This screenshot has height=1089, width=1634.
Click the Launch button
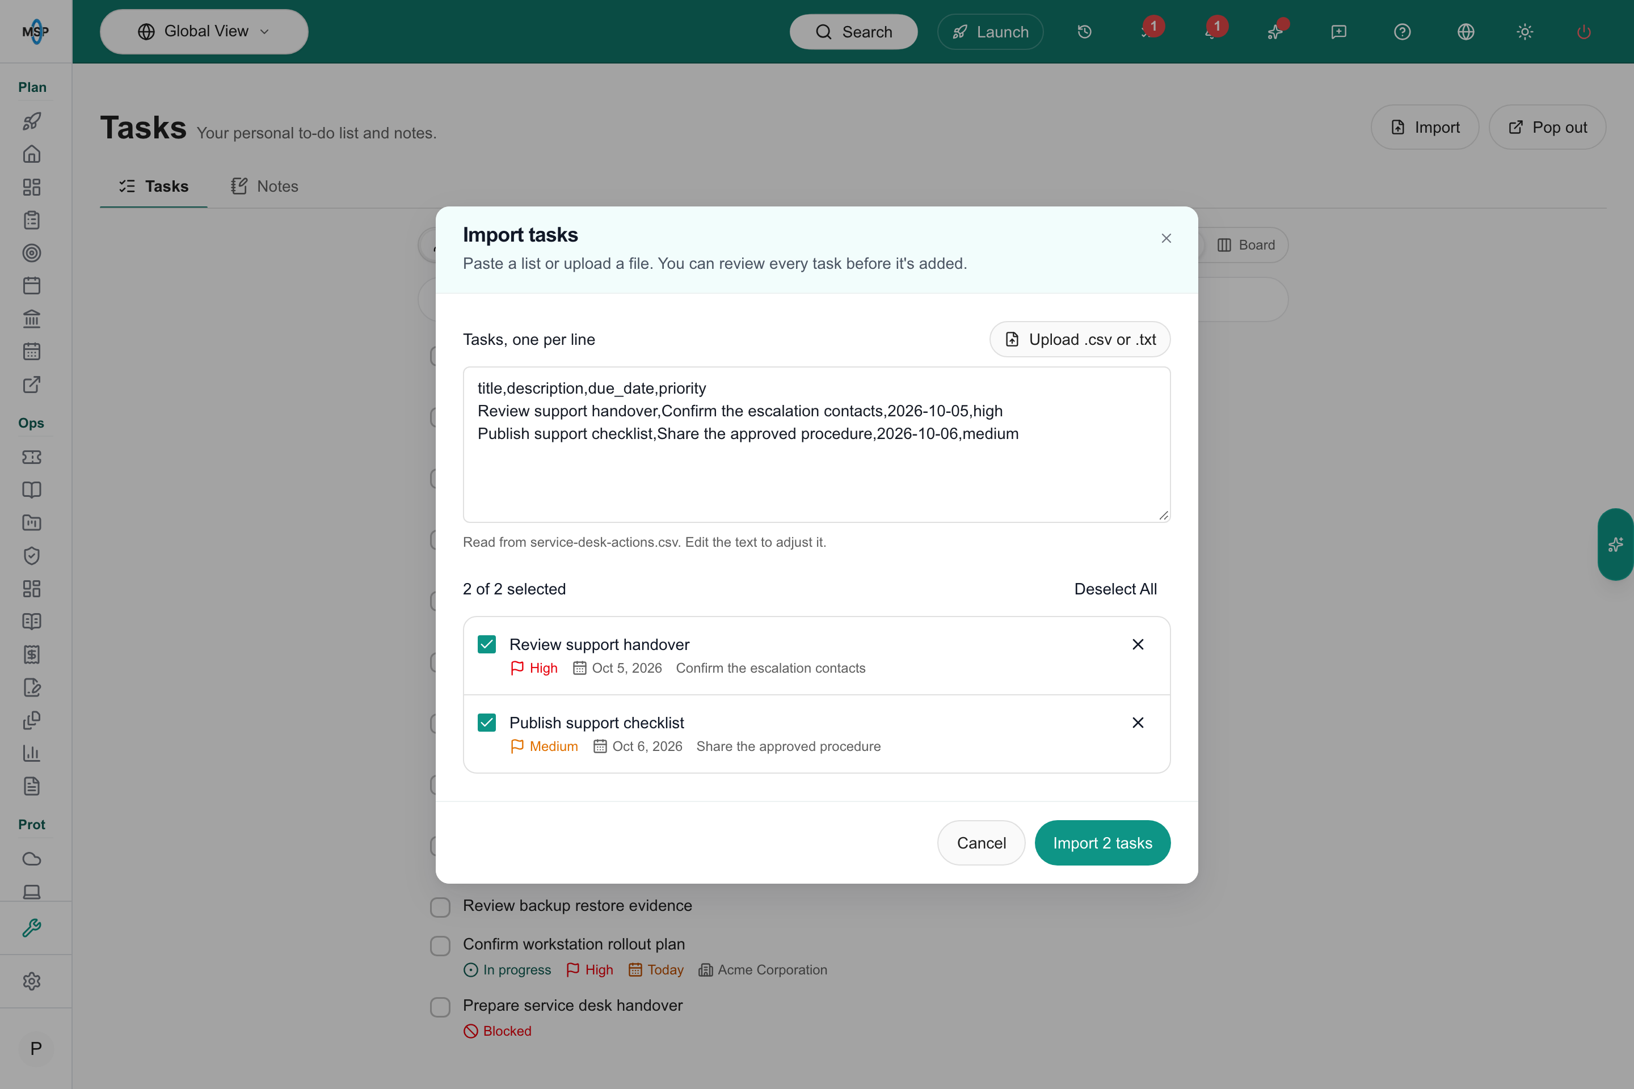990,32
